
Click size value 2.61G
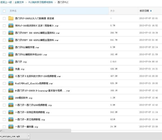pos(113,62)
